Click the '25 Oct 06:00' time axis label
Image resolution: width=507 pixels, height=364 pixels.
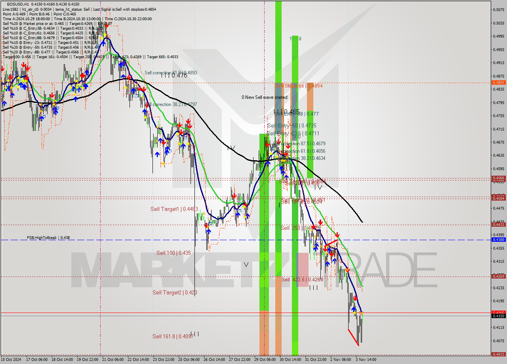[x=189, y=360]
